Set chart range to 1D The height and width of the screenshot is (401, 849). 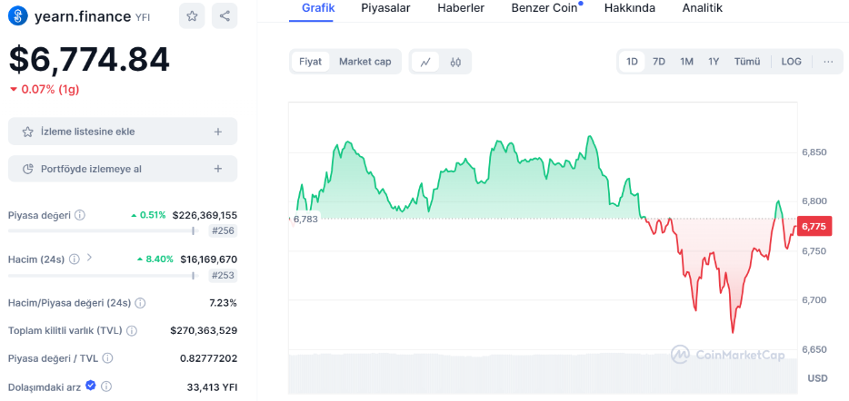click(x=632, y=62)
